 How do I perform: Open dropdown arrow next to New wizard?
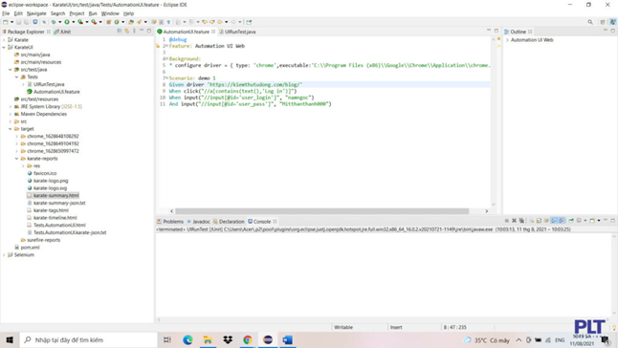11,22
